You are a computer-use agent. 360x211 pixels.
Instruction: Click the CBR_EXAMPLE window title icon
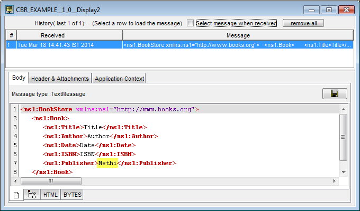click(10, 10)
